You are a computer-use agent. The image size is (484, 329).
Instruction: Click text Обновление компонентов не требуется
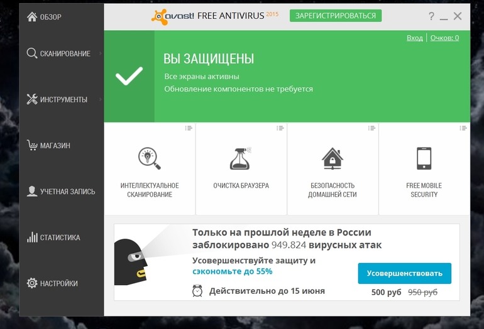(238, 89)
